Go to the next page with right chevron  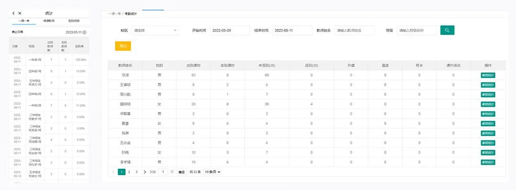coord(145,172)
